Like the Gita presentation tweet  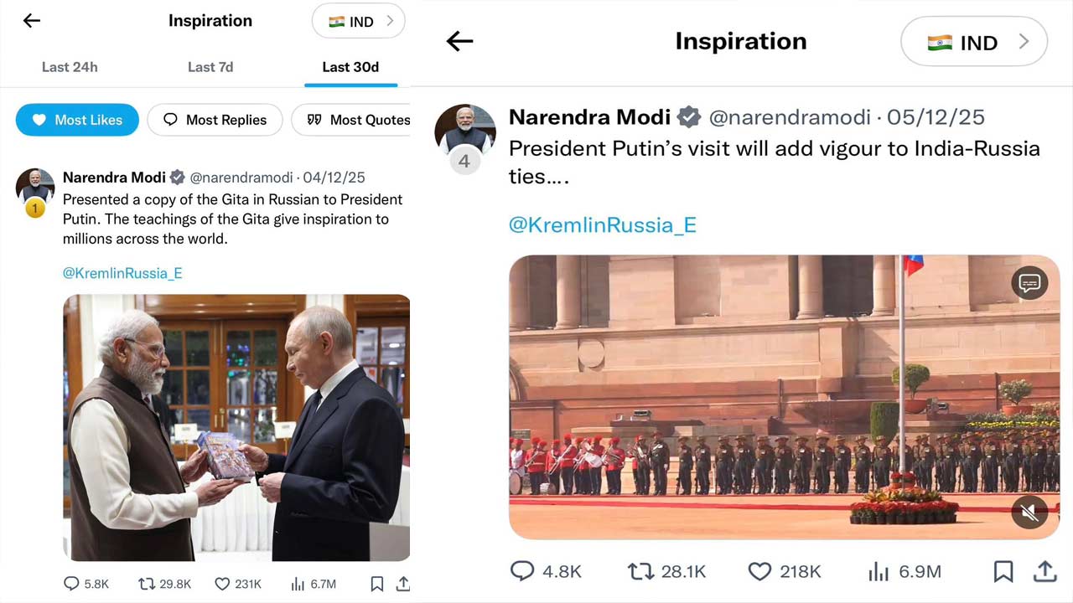pyautogui.click(x=222, y=584)
